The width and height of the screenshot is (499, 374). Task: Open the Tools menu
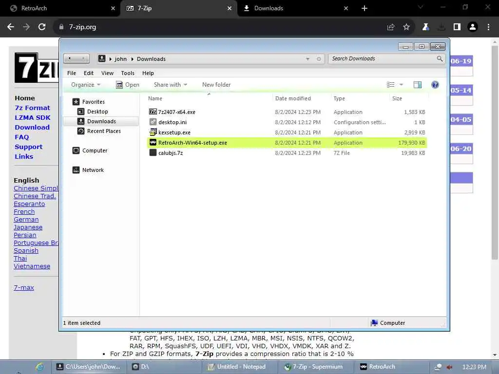128,73
